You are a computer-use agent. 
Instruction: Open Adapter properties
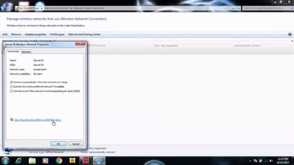click(35, 34)
